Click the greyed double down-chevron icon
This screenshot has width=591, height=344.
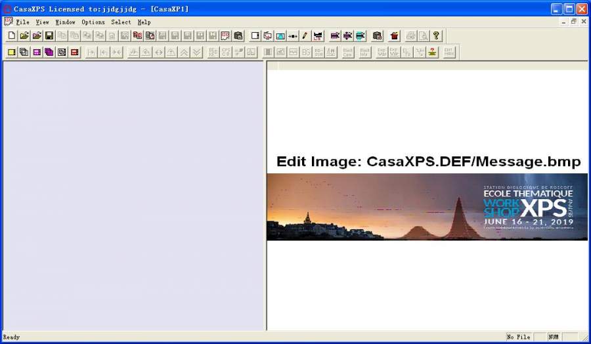(x=197, y=52)
